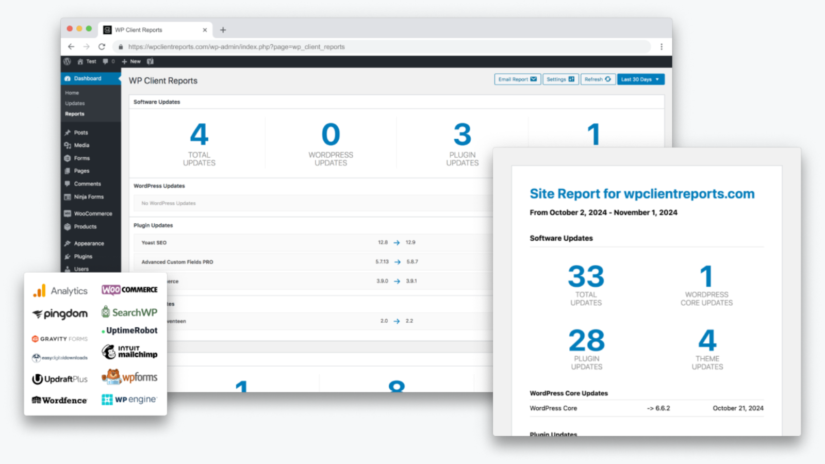Image resolution: width=825 pixels, height=464 pixels.
Task: Select Reports in the sidebar submenu
Action: (x=75, y=114)
